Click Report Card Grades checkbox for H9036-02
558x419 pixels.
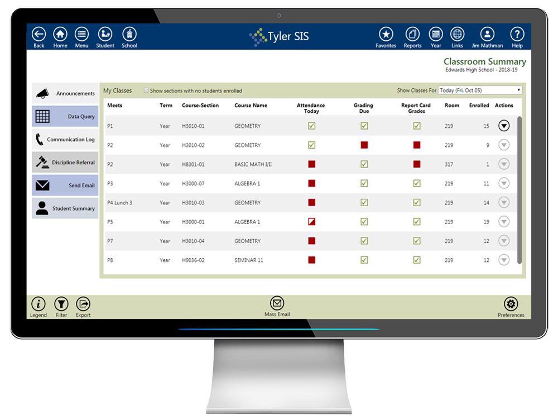coord(417,260)
